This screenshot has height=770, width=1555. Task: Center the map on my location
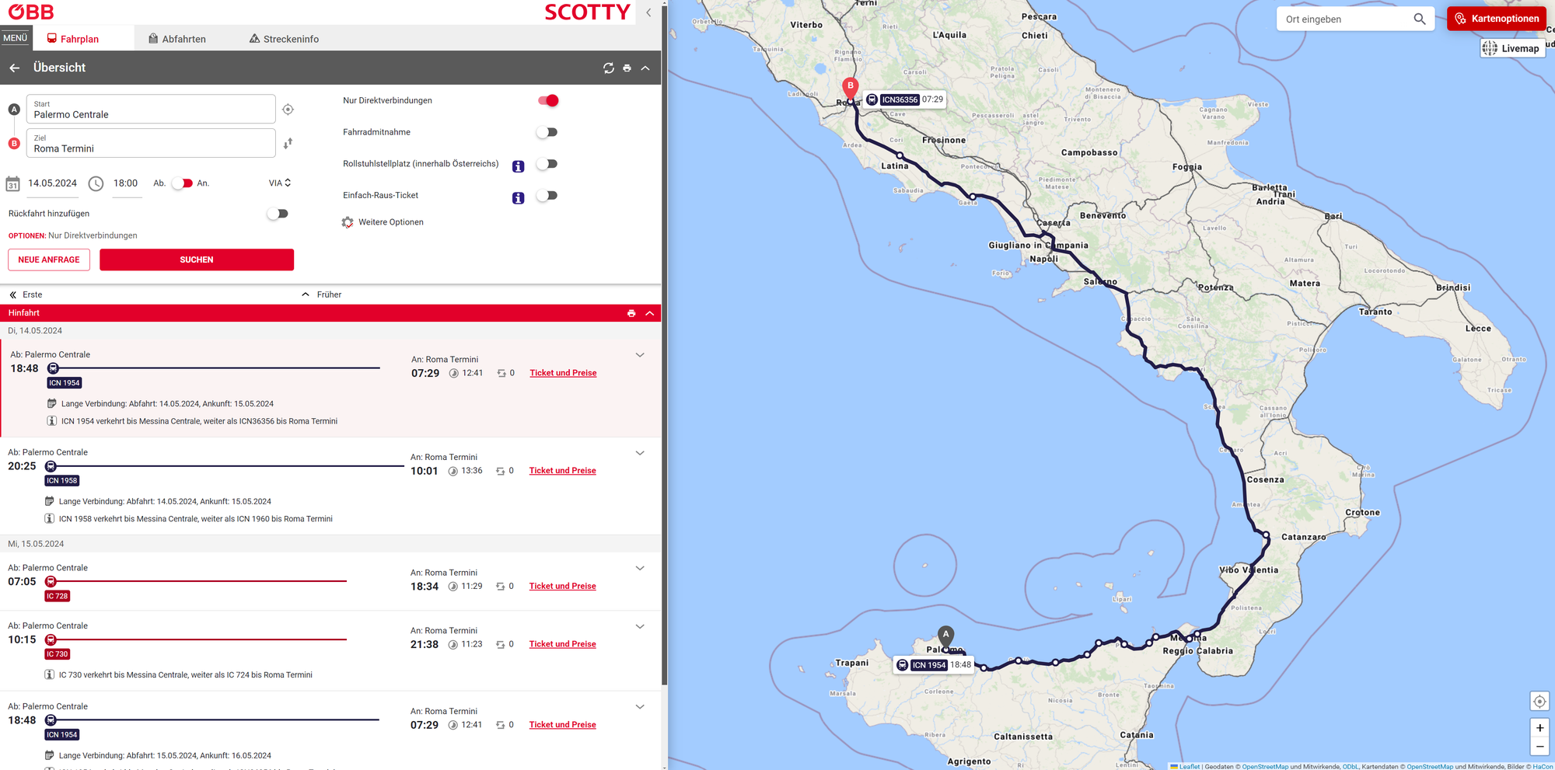pyautogui.click(x=1539, y=702)
